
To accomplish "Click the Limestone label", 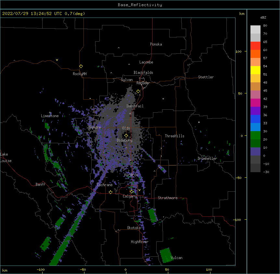I will 50,116.
